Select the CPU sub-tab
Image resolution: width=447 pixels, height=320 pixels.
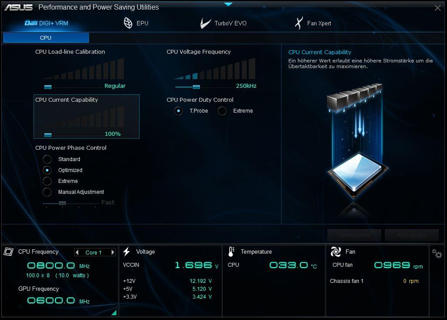pos(46,38)
